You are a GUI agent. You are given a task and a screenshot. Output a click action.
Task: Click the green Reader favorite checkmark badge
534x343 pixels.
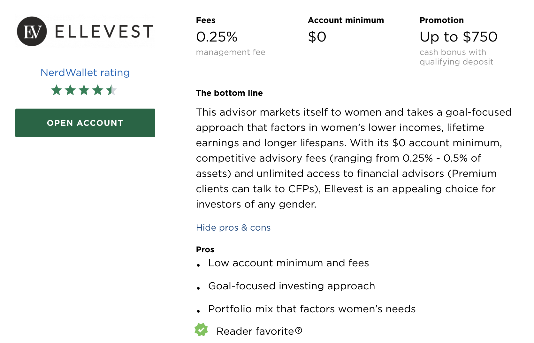tap(201, 330)
